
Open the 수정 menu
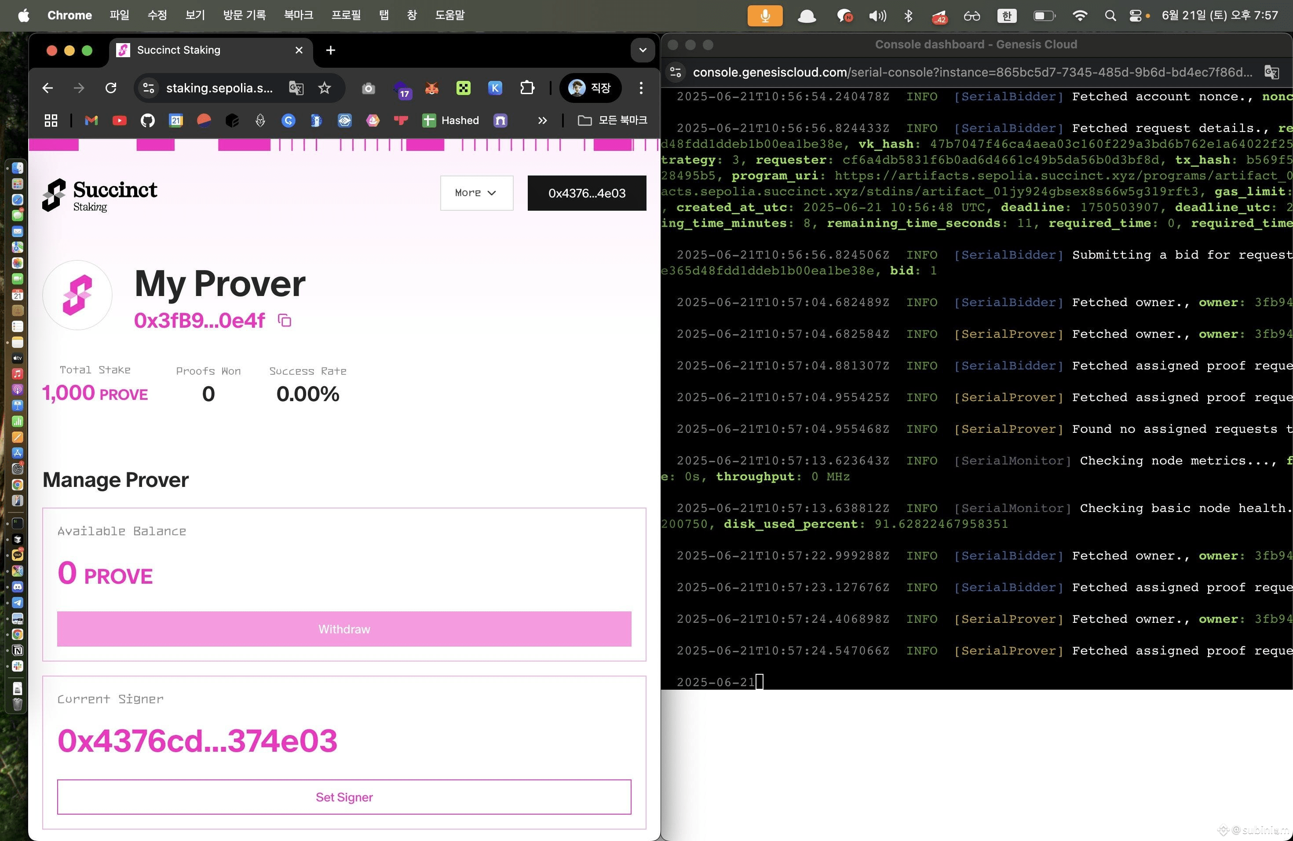(157, 15)
